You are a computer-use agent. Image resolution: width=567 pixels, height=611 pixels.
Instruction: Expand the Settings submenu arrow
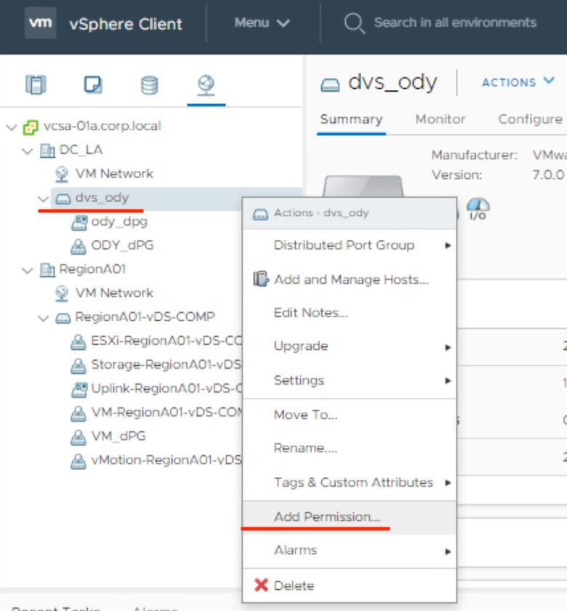coord(448,380)
